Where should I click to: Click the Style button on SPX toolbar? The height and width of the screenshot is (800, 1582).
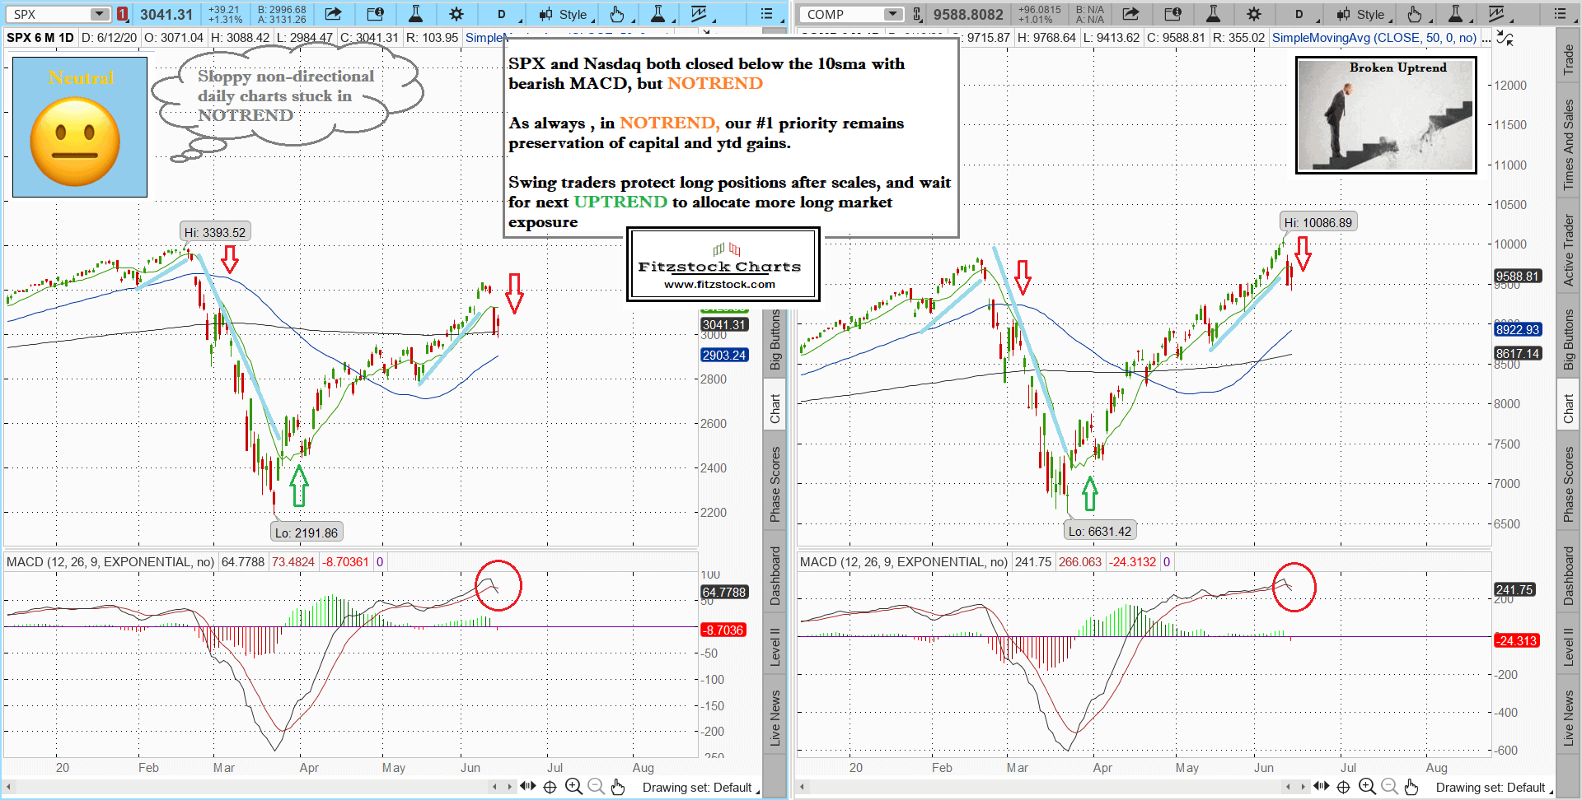[x=564, y=14]
